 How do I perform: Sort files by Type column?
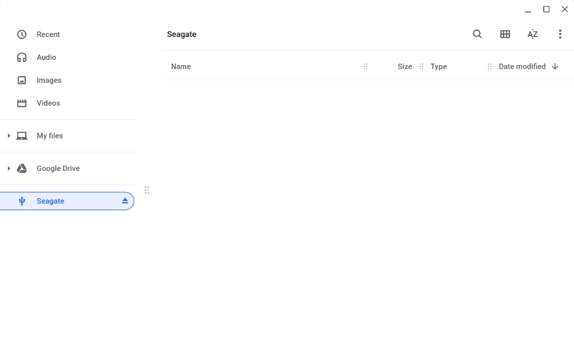438,67
